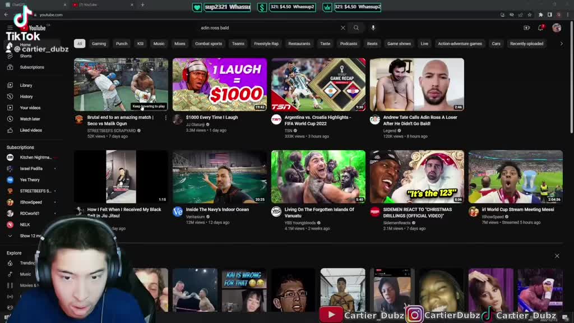Switch to the first browser tab
The image size is (574, 323).
pos(35,4)
